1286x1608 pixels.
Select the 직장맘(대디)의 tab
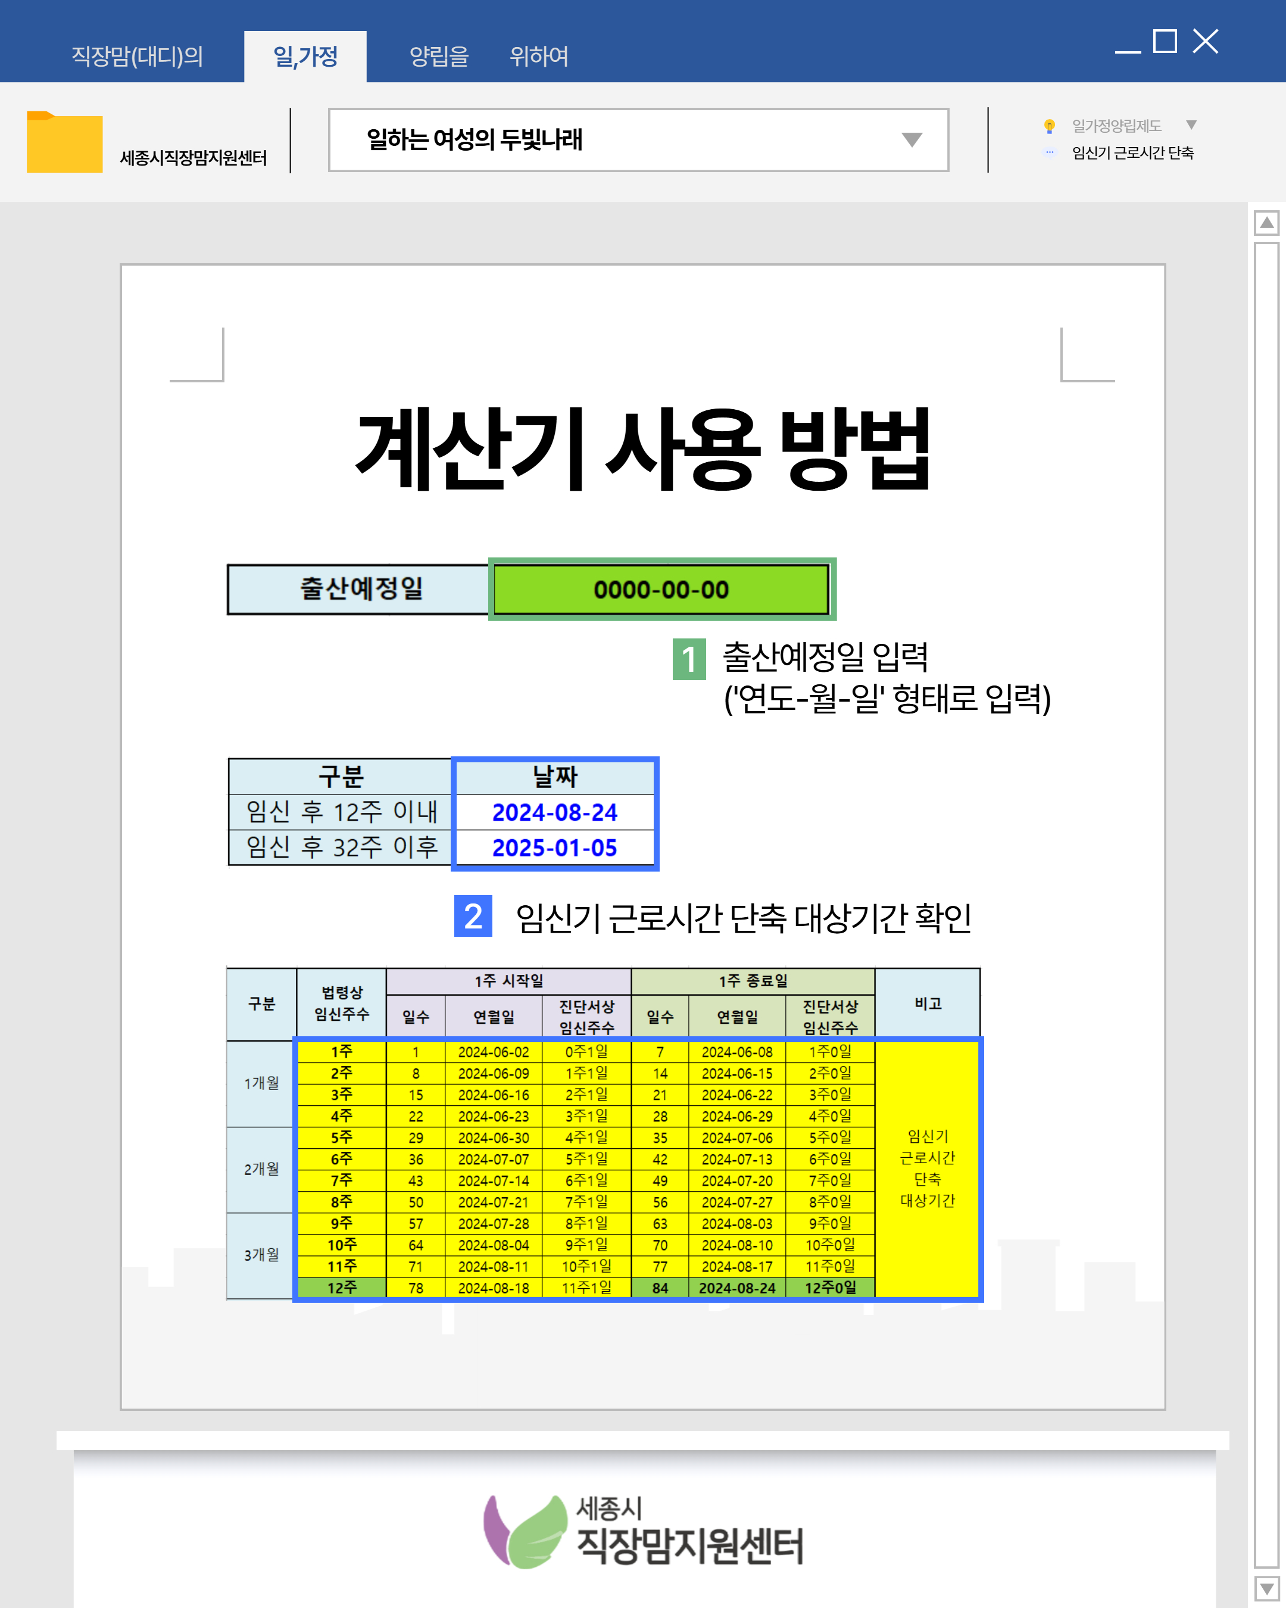coord(137,56)
